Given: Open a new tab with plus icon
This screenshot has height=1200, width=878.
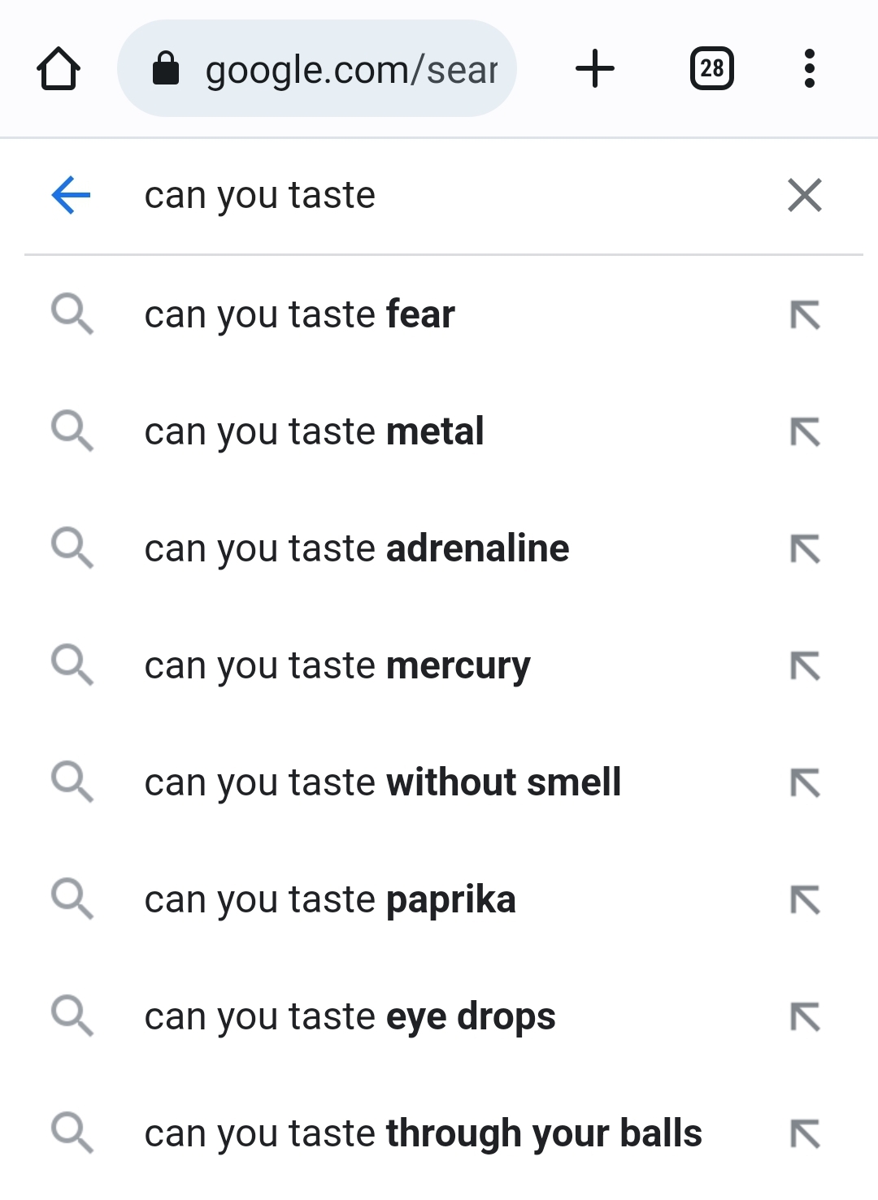Looking at the screenshot, I should 594,68.
